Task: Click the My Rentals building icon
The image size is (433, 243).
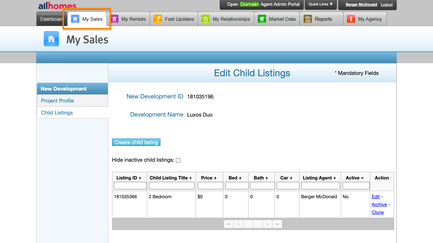Action: (x=115, y=19)
